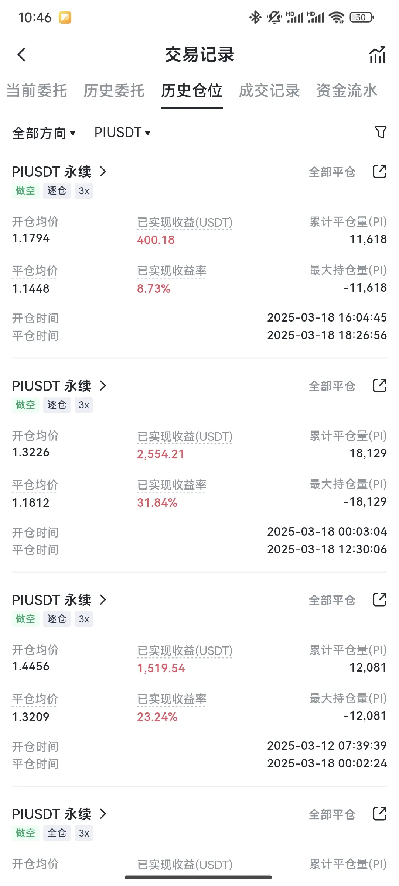399x886 pixels.
Task: Open the PIUSDT symbol dropdown
Action: coord(122,133)
